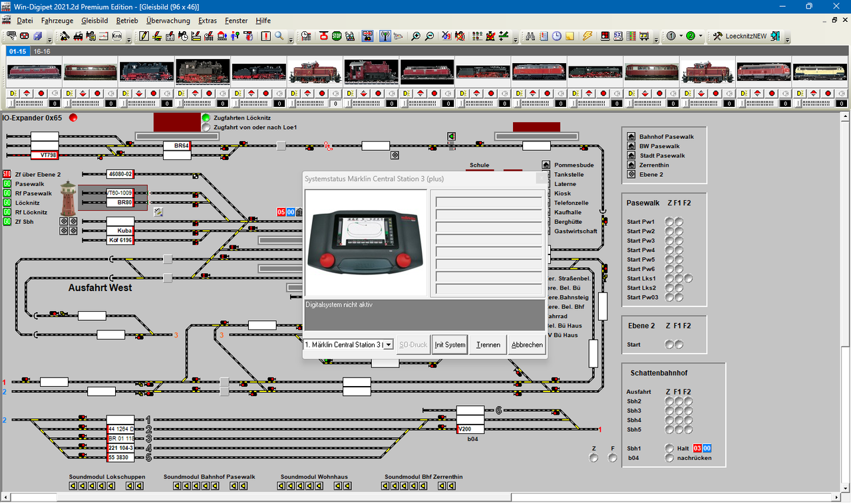Click the SX monitor toolbar icon
Screen dimensions: 851x503
618,36
